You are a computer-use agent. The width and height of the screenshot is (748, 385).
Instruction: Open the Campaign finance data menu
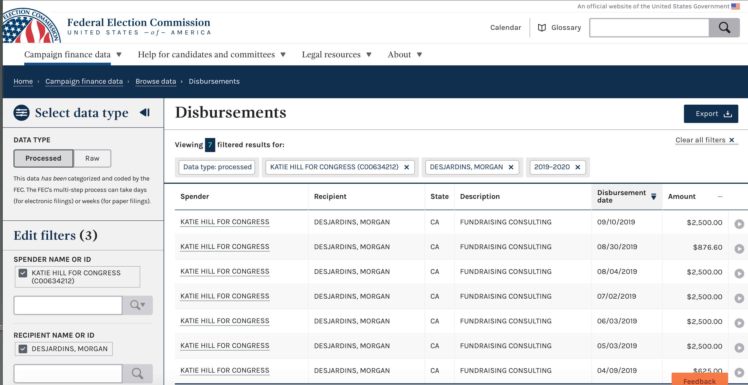click(73, 55)
